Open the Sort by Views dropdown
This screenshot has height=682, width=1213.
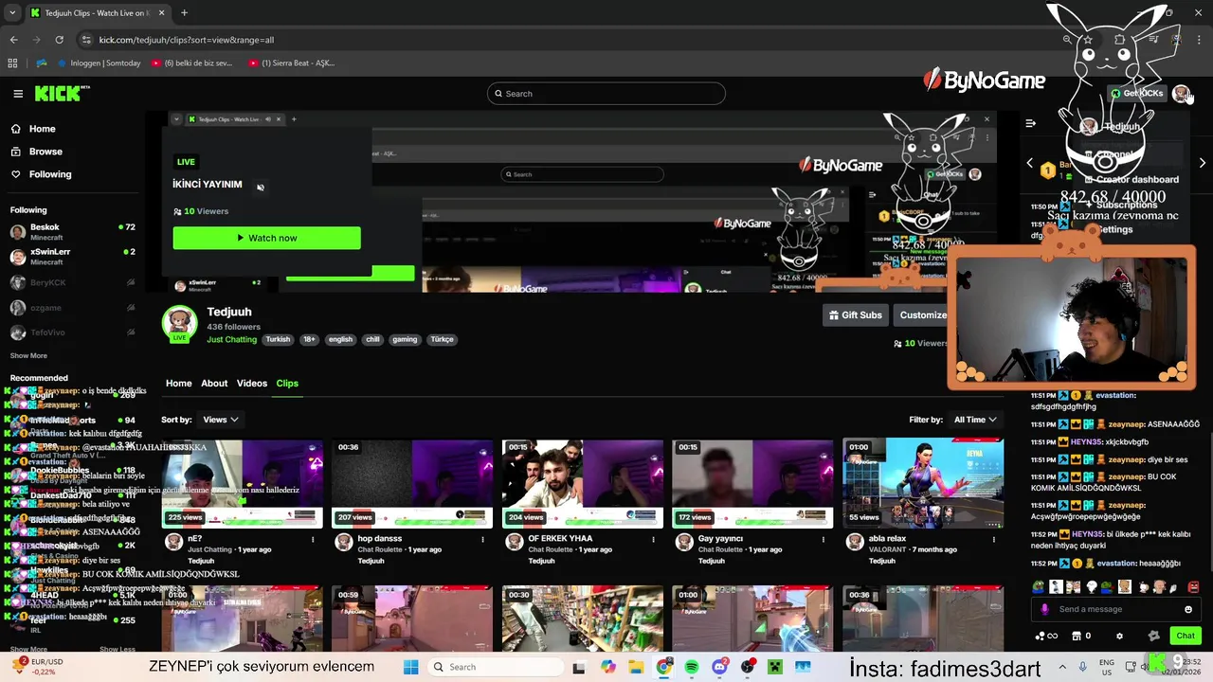click(221, 420)
